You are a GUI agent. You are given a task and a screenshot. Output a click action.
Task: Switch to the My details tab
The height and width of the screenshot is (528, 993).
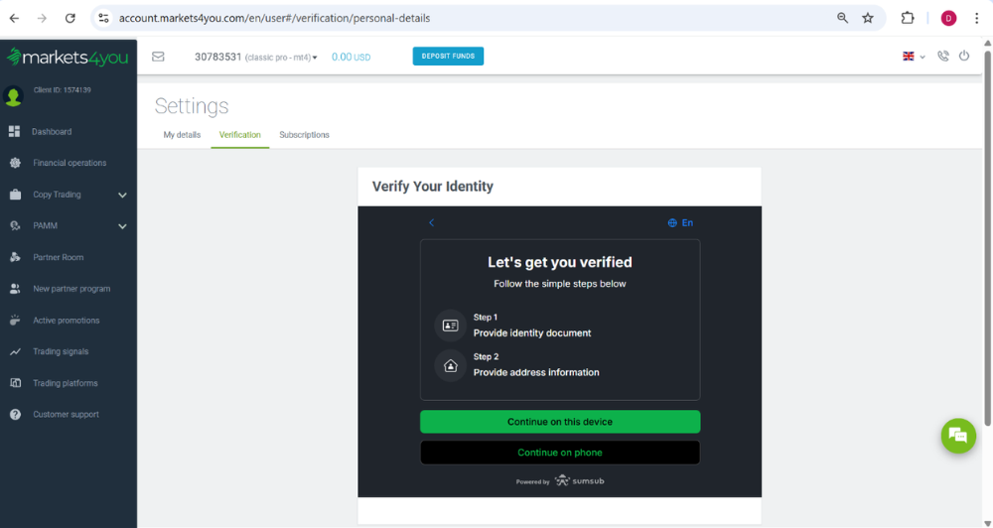tap(182, 135)
